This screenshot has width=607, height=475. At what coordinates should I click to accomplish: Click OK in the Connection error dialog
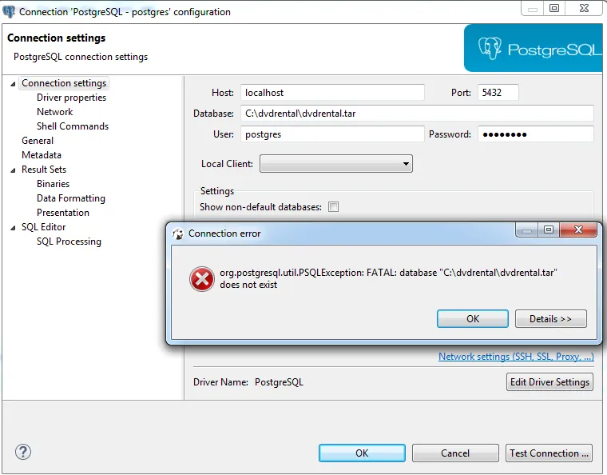(x=473, y=318)
